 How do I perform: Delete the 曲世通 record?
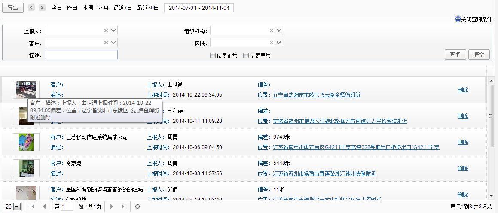463,90
